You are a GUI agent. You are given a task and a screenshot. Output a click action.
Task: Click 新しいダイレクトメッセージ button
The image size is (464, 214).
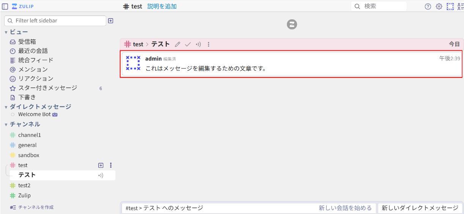point(420,208)
